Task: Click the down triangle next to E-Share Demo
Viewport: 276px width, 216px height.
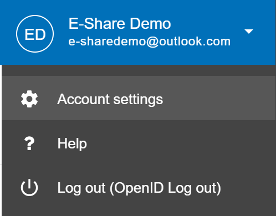Action: coord(249,32)
